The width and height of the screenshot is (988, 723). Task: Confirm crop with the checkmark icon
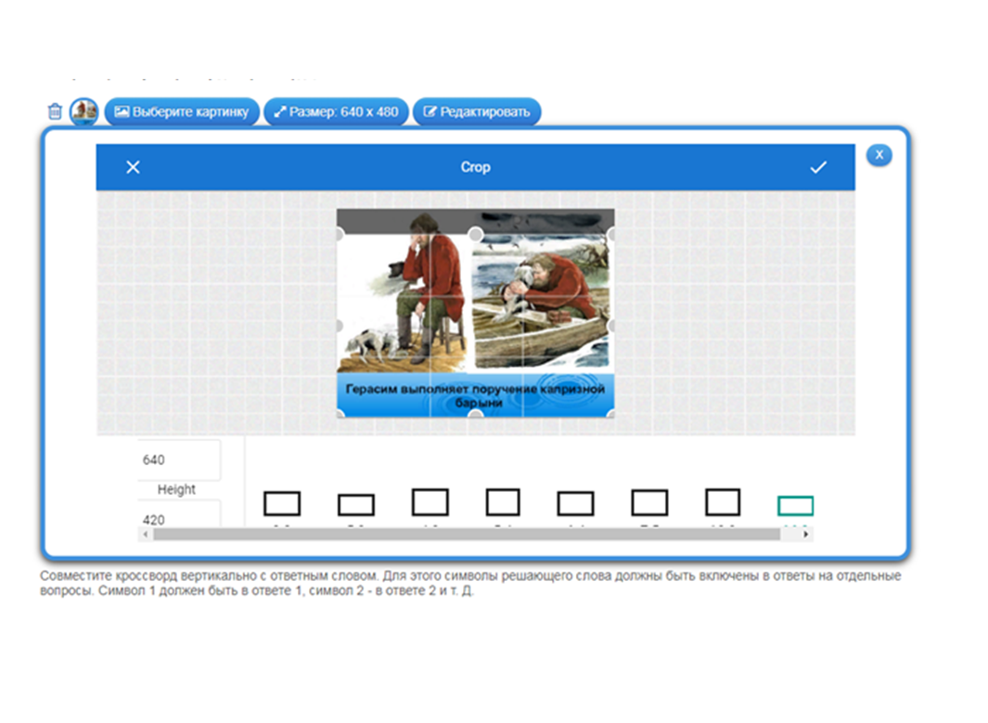tap(817, 167)
